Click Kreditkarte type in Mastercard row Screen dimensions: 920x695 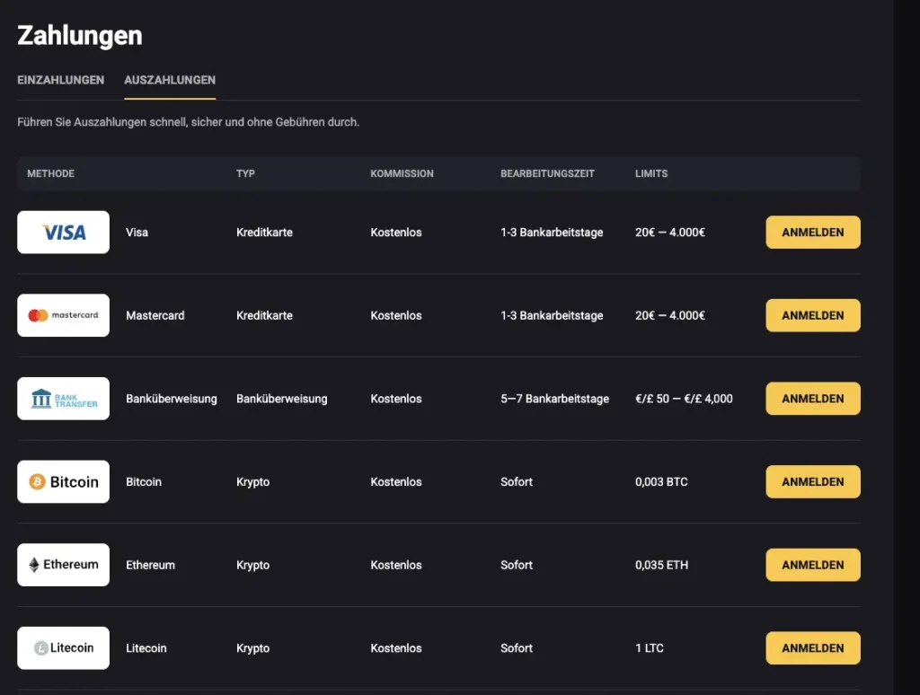click(x=265, y=315)
